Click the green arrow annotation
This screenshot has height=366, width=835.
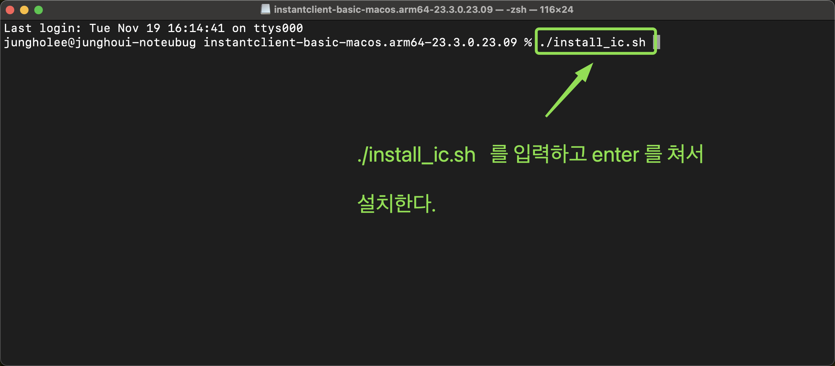click(x=569, y=90)
